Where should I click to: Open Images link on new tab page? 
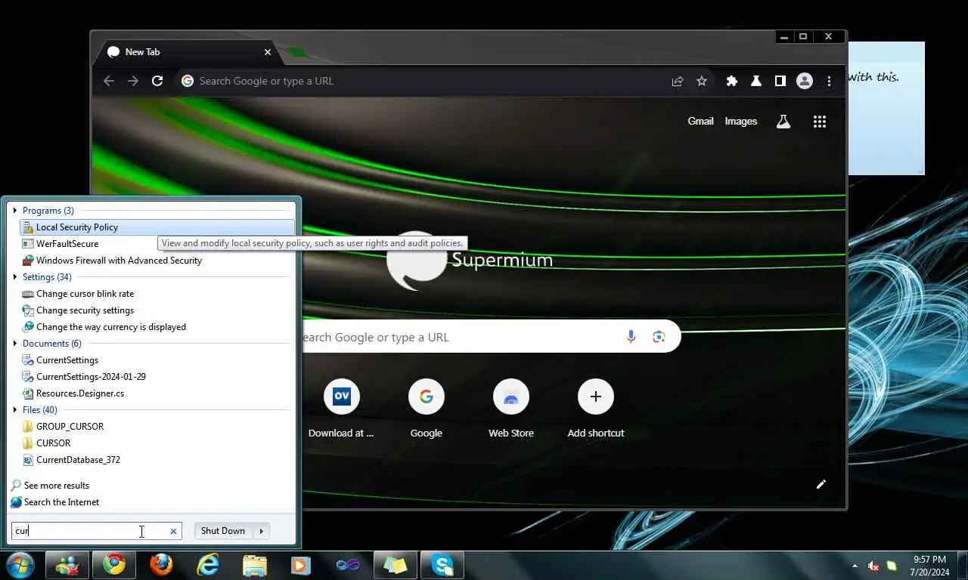pos(741,121)
